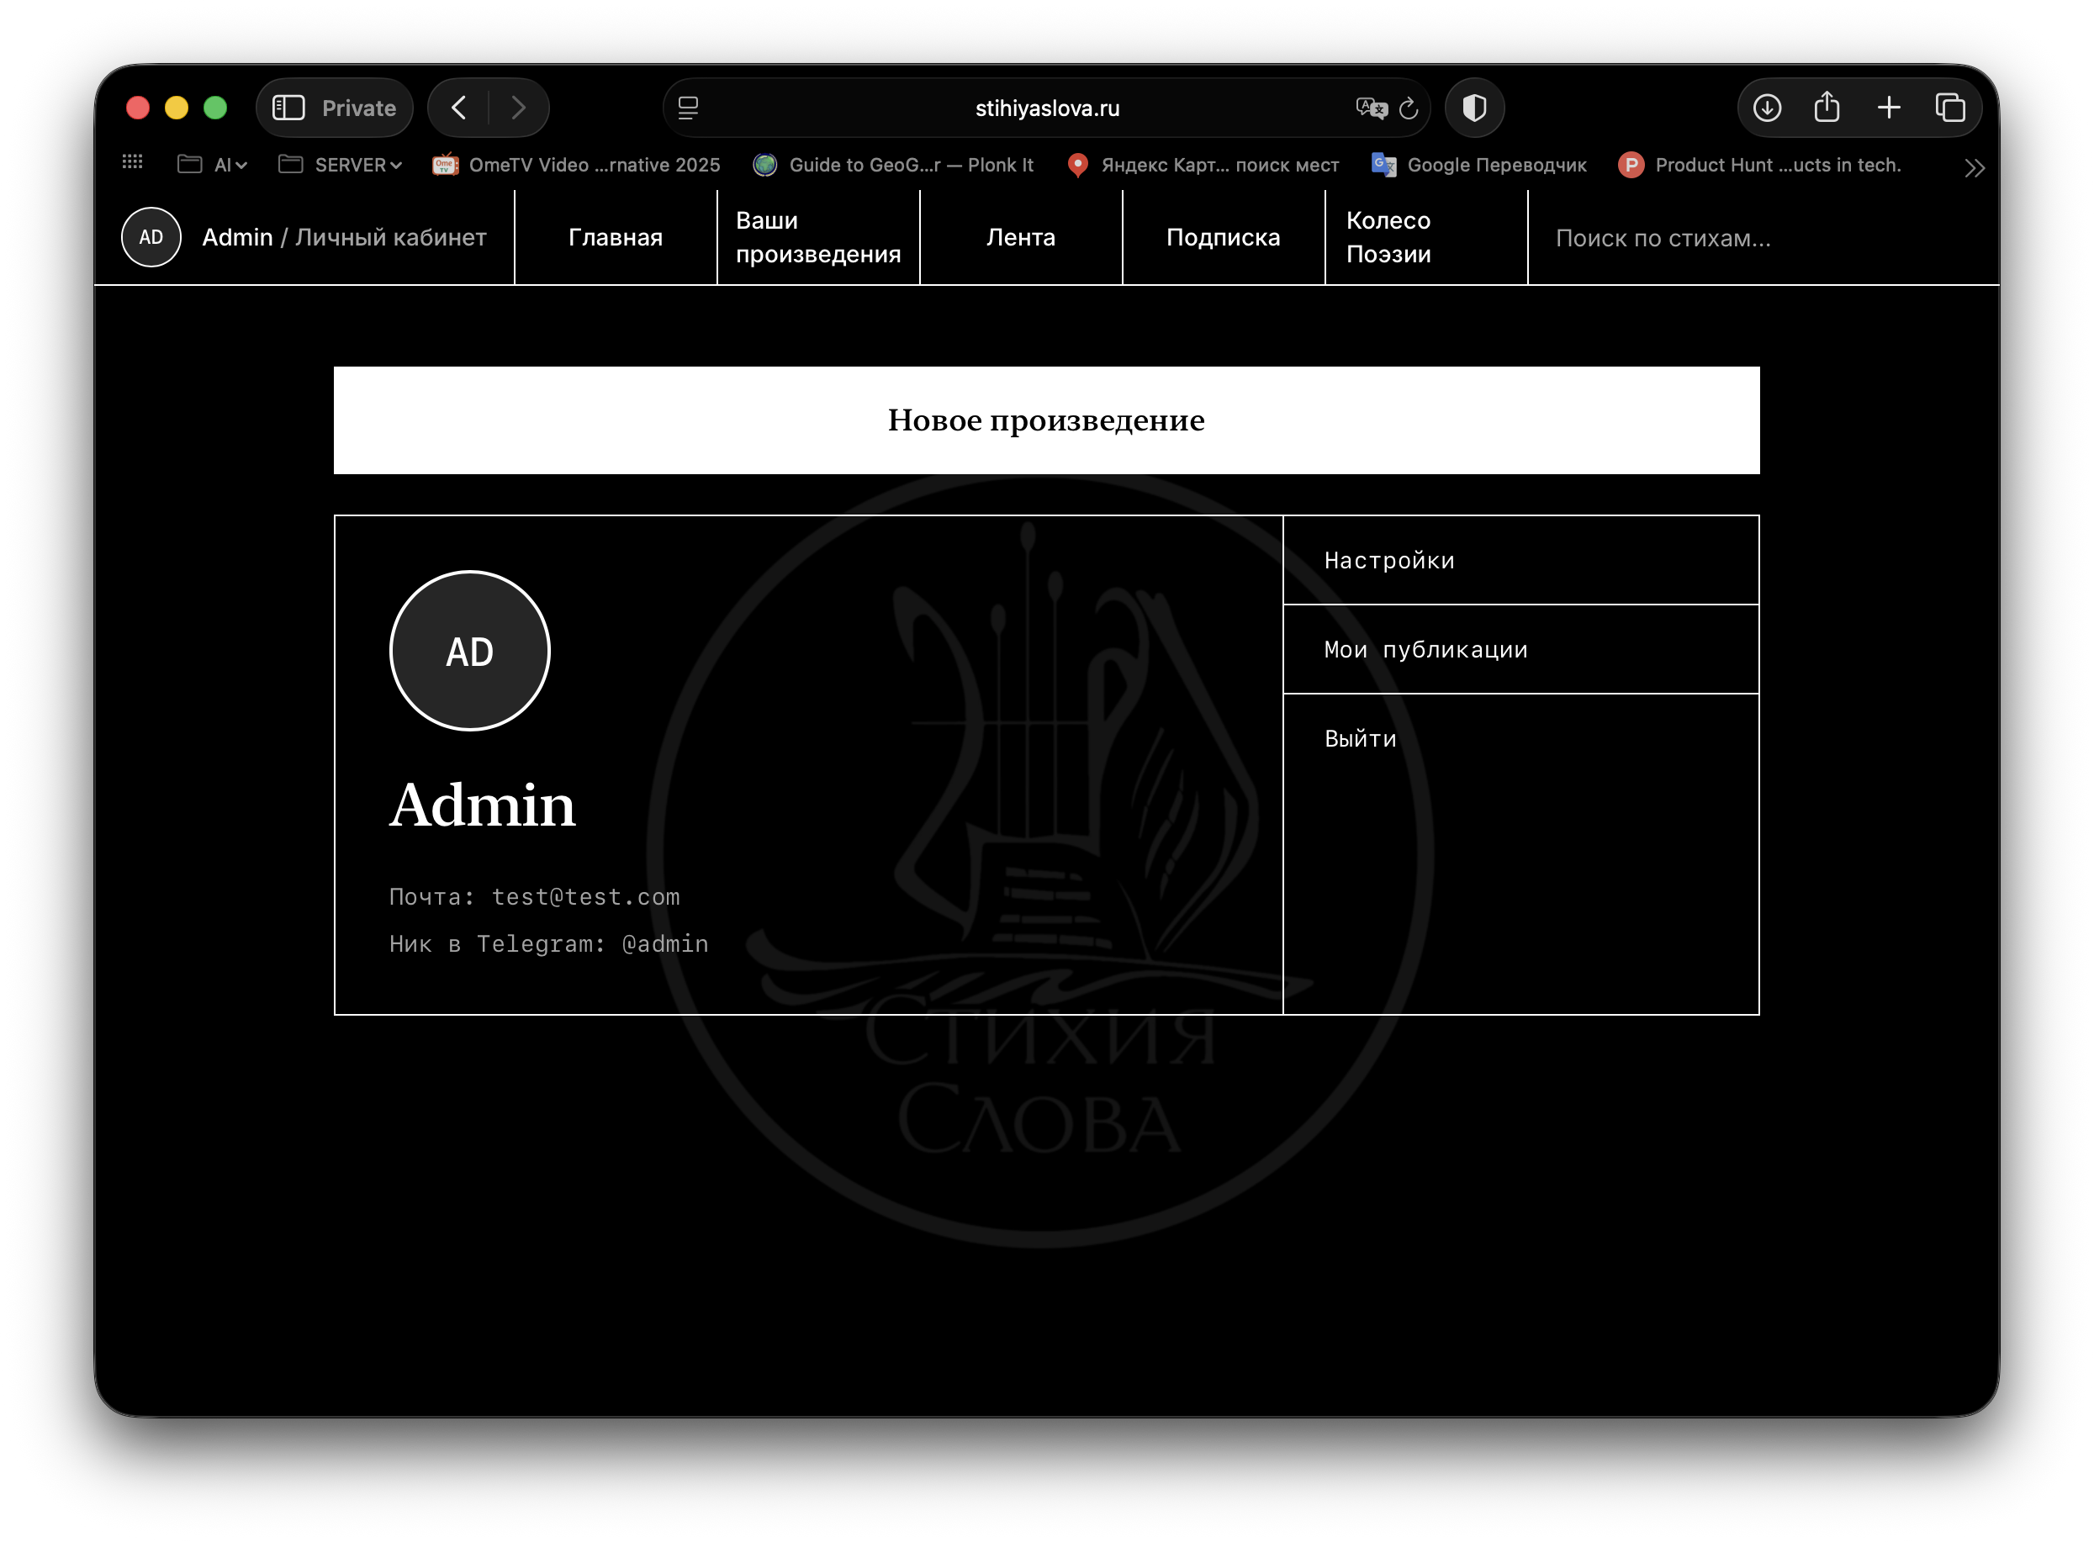
Task: Open the Подписка navigation tab
Action: (1223, 237)
